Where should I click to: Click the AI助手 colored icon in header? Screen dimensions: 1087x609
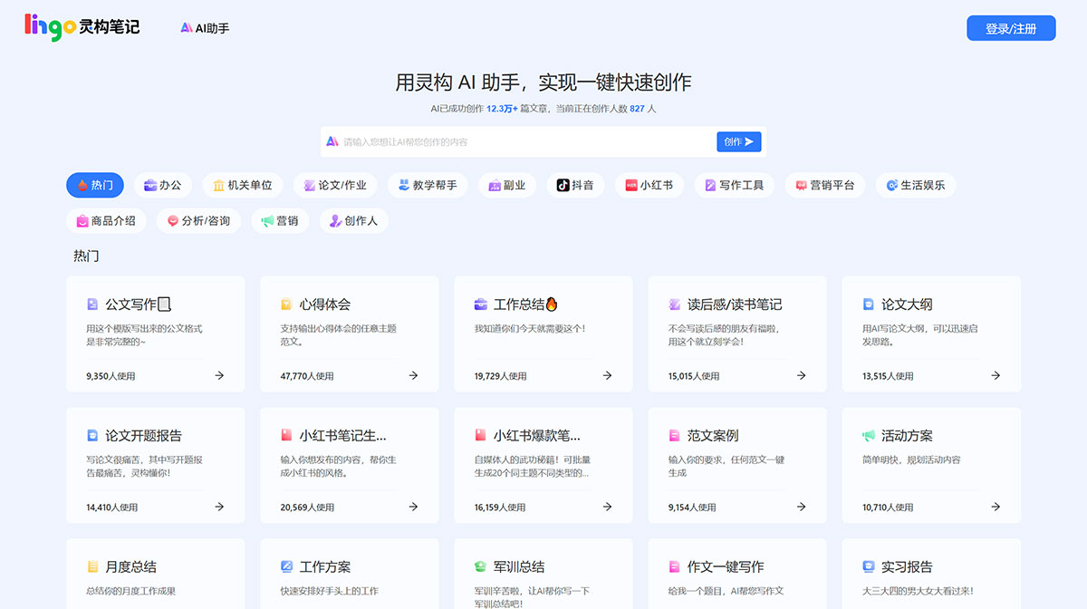click(187, 27)
